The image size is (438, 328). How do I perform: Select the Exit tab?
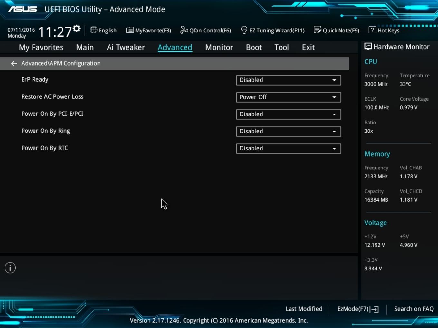tap(308, 47)
